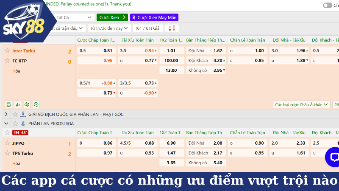Star the Phần Lan Ykkosliiga league
This screenshot has height=191, width=339.
pyautogui.click(x=16, y=124)
